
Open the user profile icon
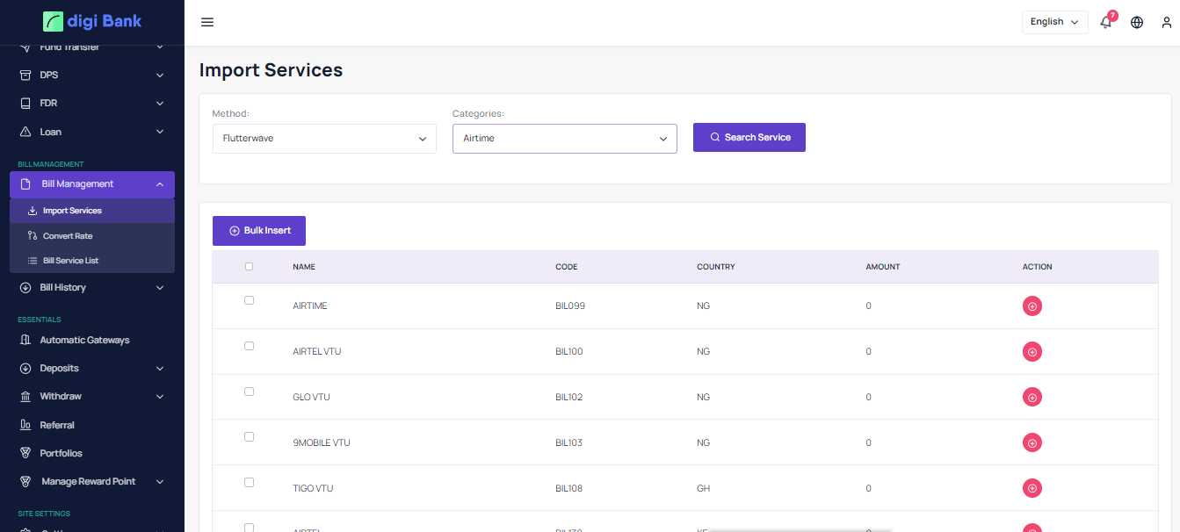[1167, 23]
